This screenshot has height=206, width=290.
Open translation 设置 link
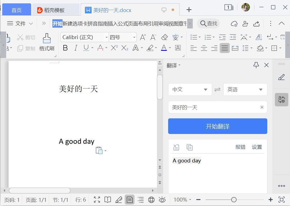[x=257, y=147]
